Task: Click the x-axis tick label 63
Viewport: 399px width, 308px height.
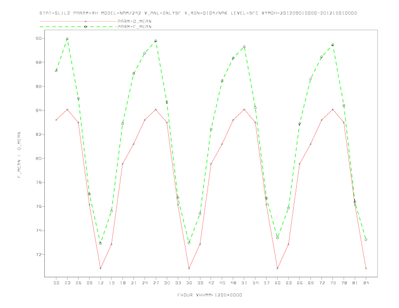Action: click(289, 283)
